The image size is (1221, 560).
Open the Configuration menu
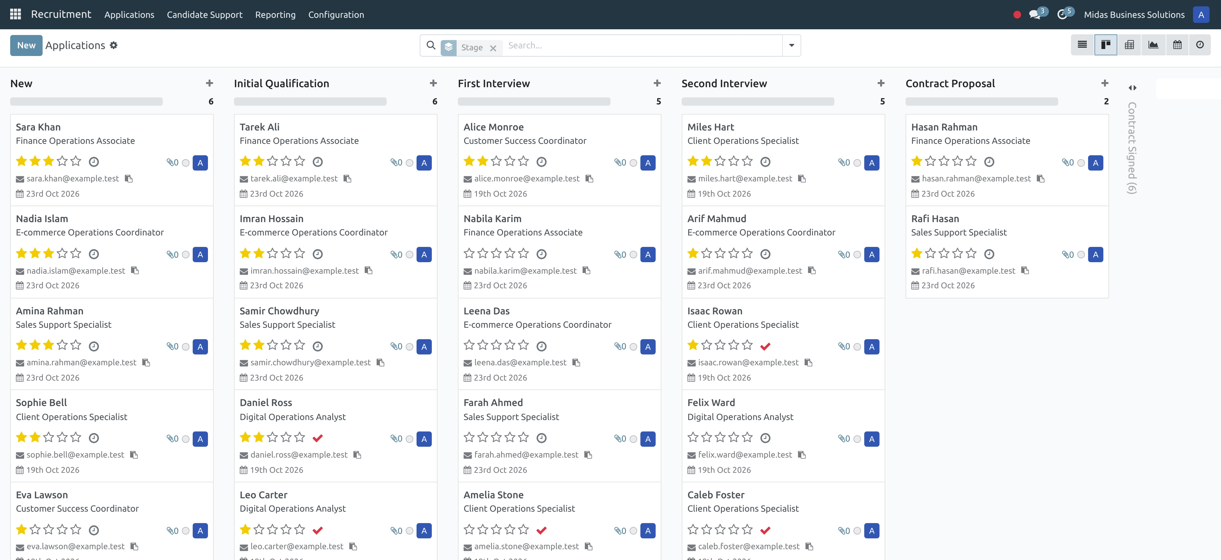[x=336, y=15]
